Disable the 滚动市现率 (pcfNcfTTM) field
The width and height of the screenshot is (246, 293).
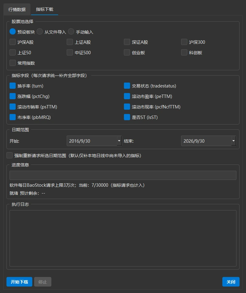[x=127, y=107]
